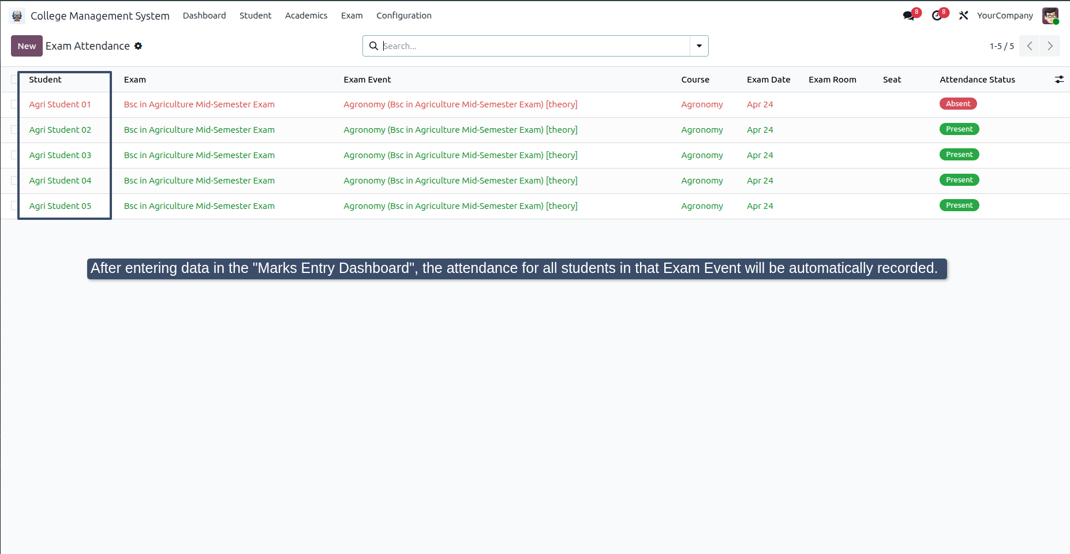The width and height of the screenshot is (1070, 554).
Task: Sort by the Exam Date column header
Action: [768, 80]
